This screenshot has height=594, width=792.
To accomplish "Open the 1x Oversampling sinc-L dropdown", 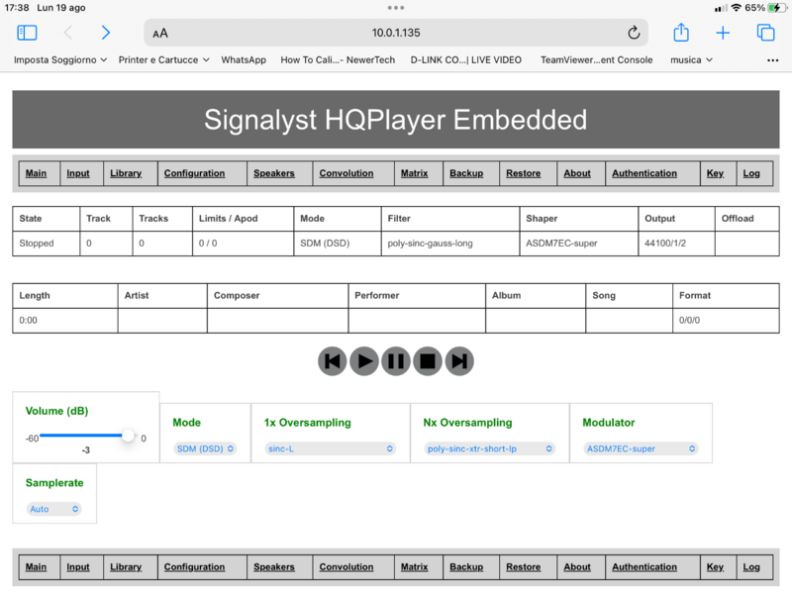I will [331, 448].
